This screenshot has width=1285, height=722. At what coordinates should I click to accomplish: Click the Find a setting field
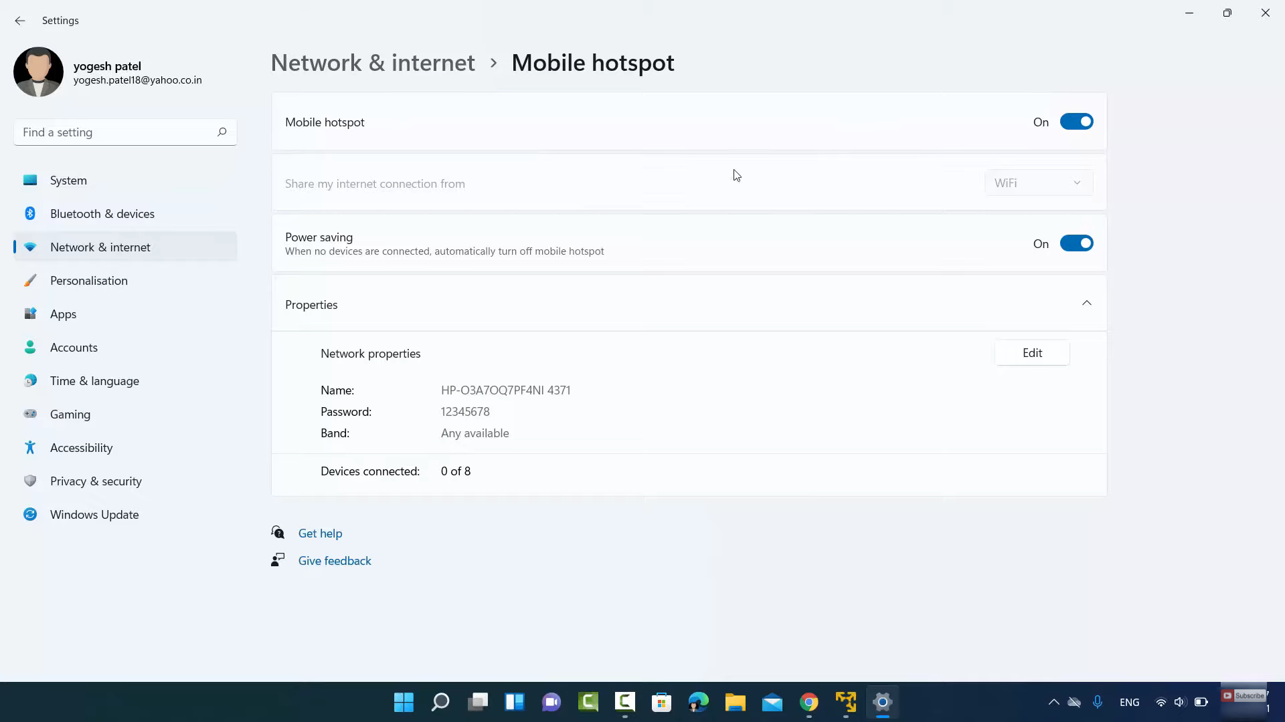pyautogui.click(x=114, y=132)
